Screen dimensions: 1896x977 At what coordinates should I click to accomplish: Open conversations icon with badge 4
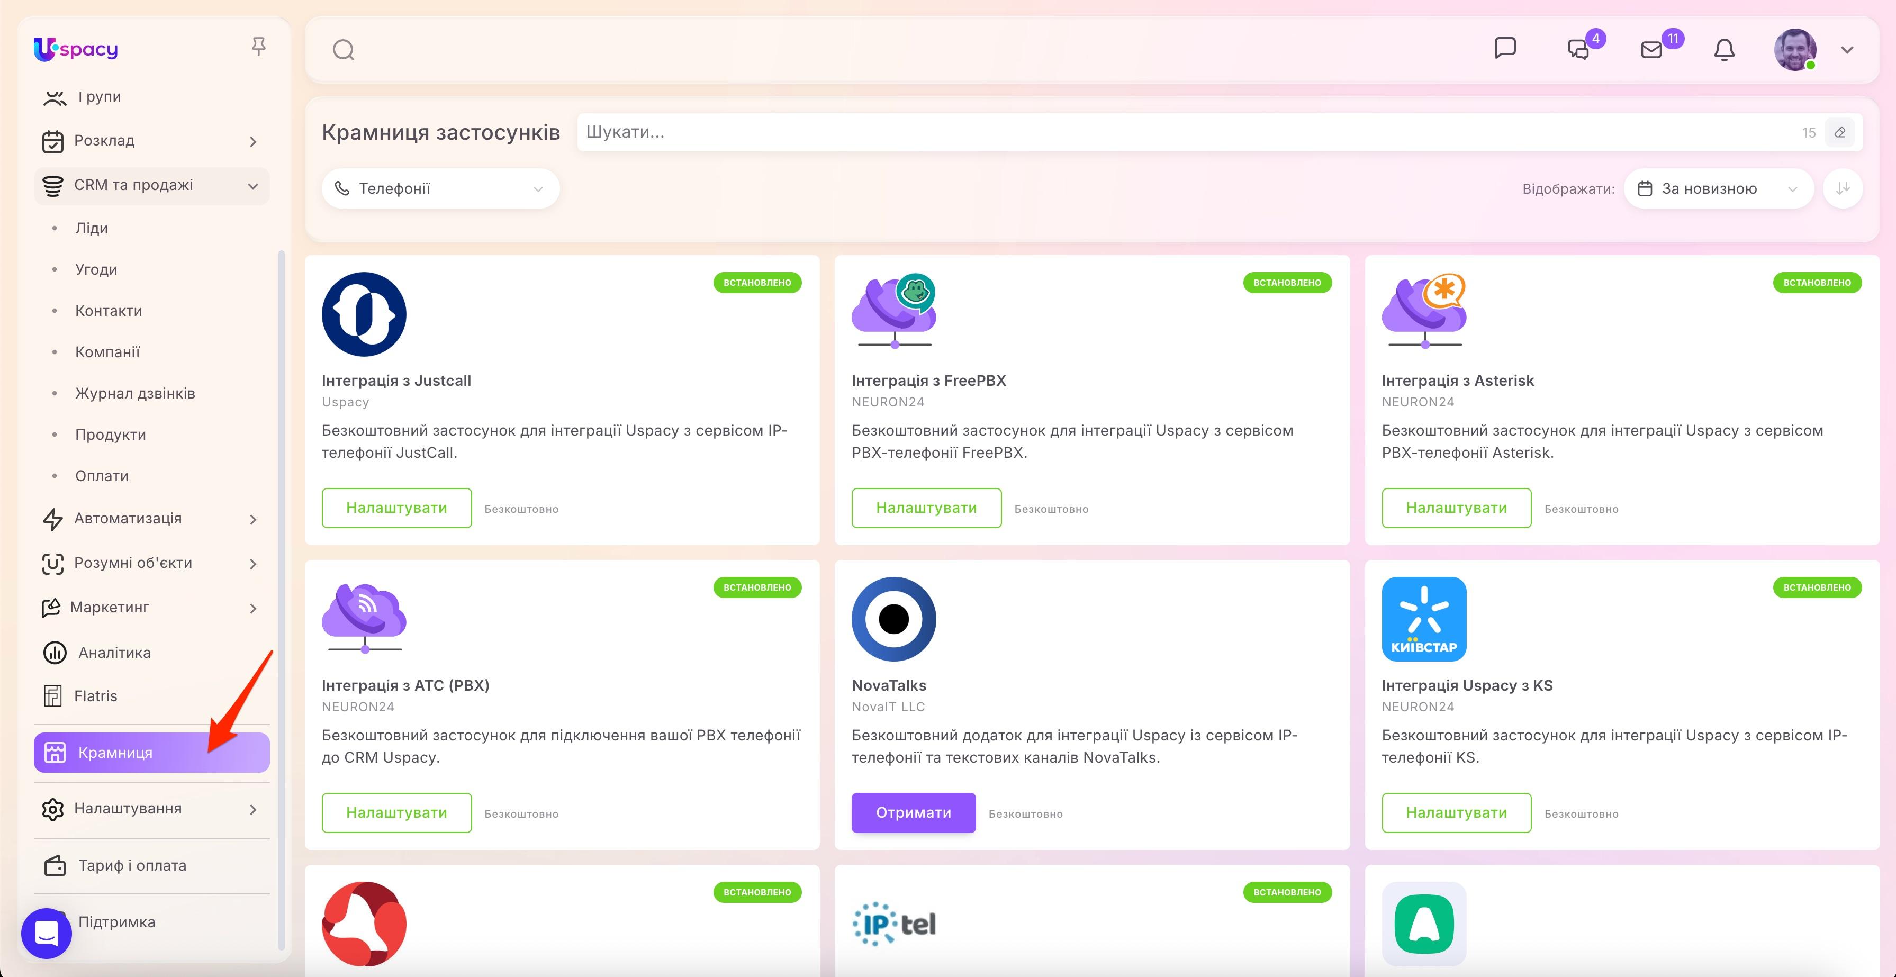(x=1579, y=49)
